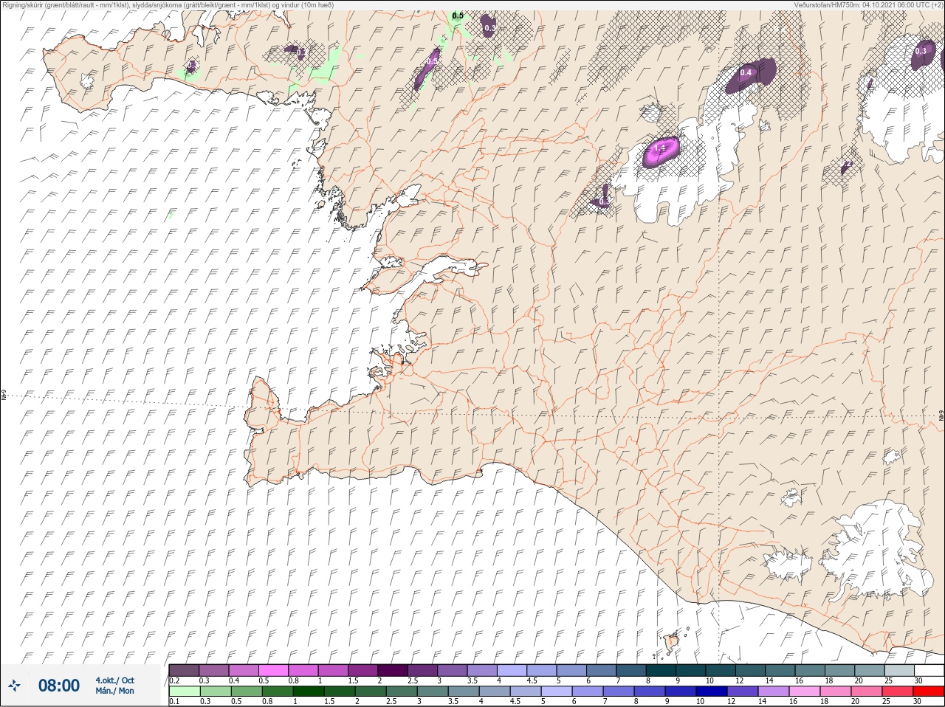Click the Veðurstofan logo beside 08:00
Viewport: 945px width, 707px height.
(x=15, y=686)
